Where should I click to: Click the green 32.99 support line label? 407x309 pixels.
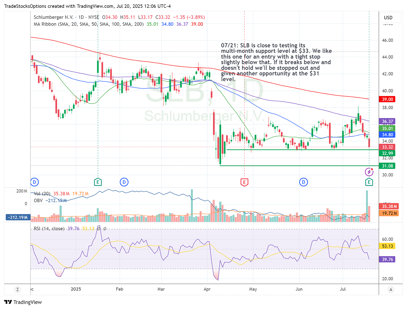pyautogui.click(x=387, y=153)
